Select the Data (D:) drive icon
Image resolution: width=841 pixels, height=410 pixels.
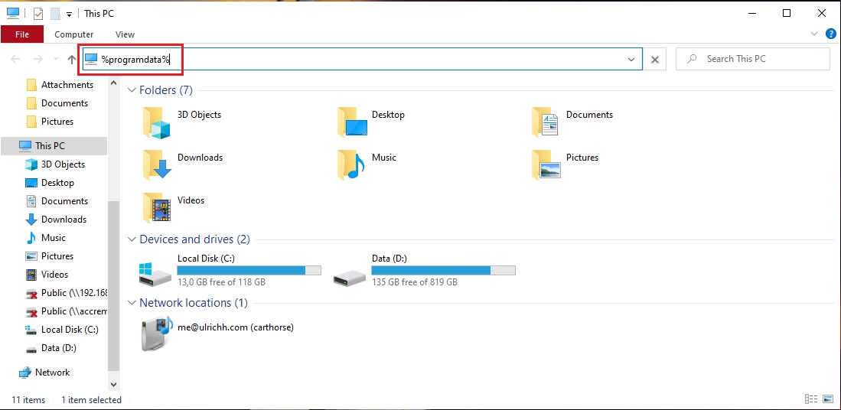tap(349, 277)
